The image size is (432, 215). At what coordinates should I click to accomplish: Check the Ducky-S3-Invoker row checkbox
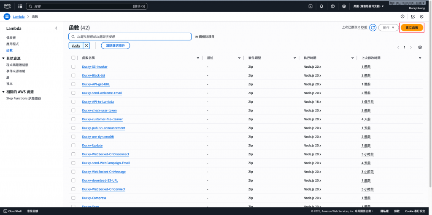(x=73, y=66)
